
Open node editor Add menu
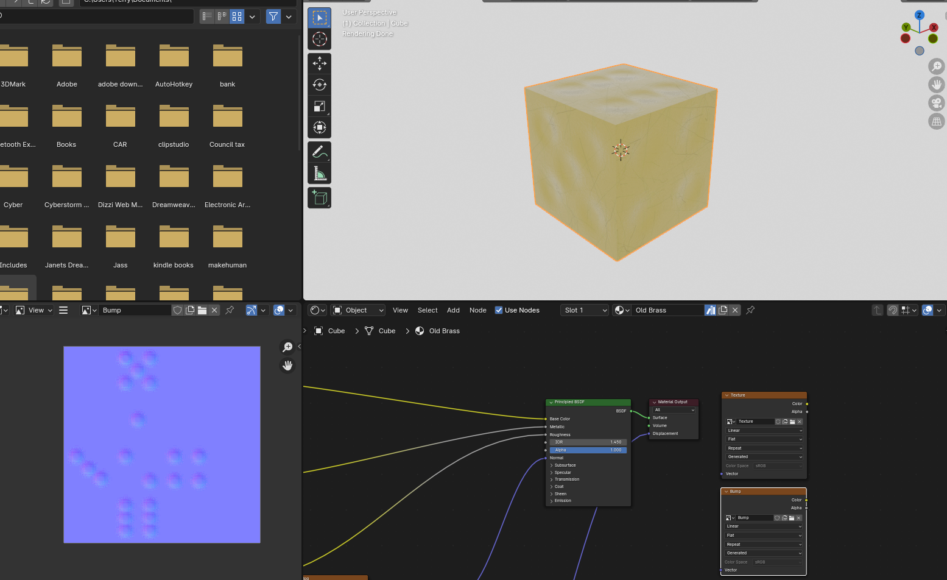coord(453,310)
